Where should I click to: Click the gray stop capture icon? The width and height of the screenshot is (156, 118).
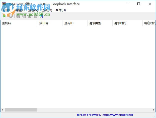click(10, 16)
